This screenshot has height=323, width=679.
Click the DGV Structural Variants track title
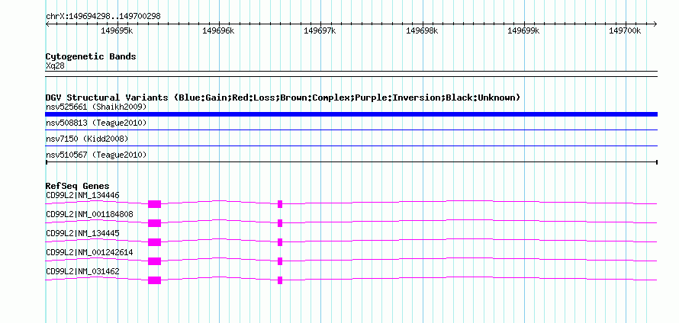pos(283,98)
